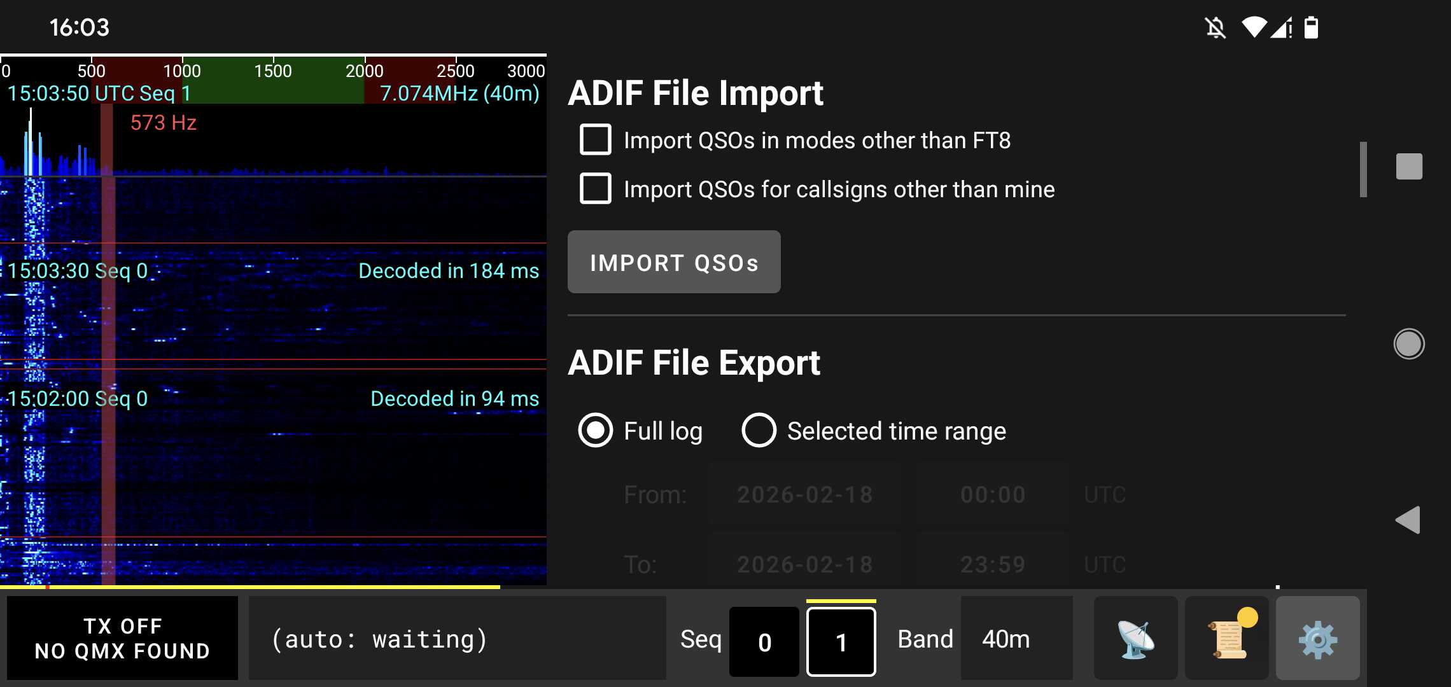Open settings via the gear icon
The image size is (1451, 687).
pos(1318,638)
